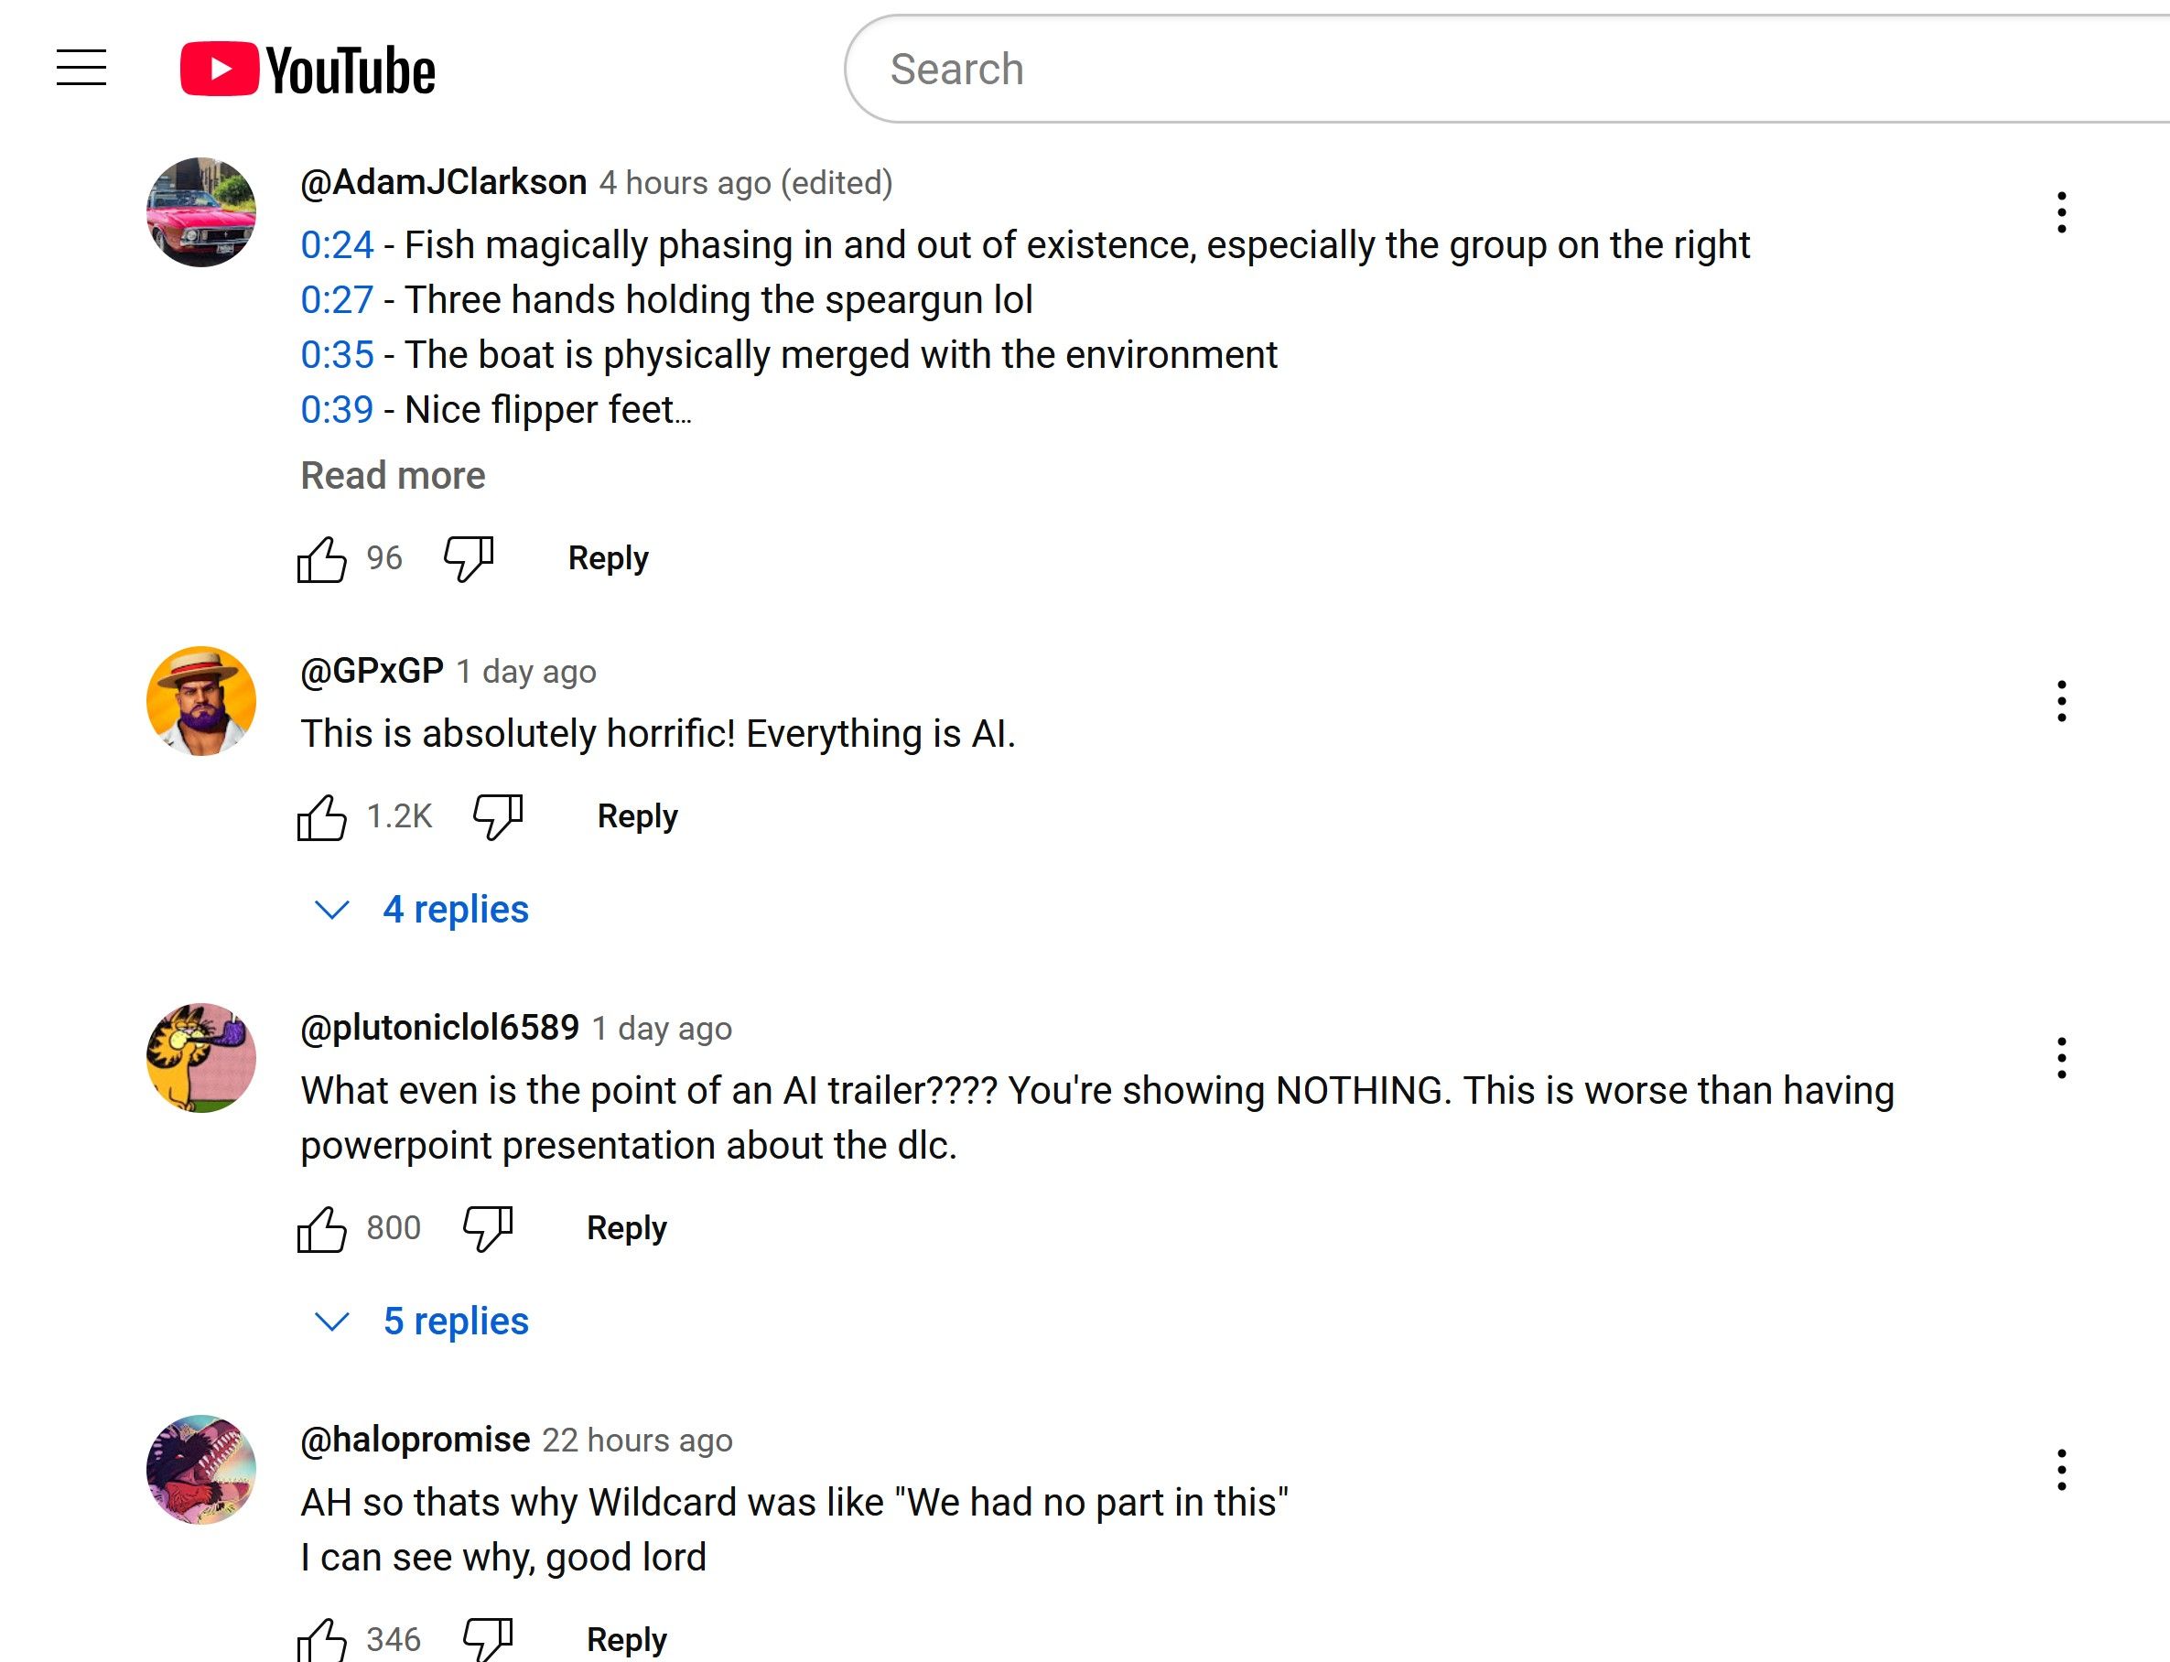This screenshot has height=1662, width=2170.
Task: Reply to the @plutoniclol6589 comment
Action: [x=626, y=1229]
